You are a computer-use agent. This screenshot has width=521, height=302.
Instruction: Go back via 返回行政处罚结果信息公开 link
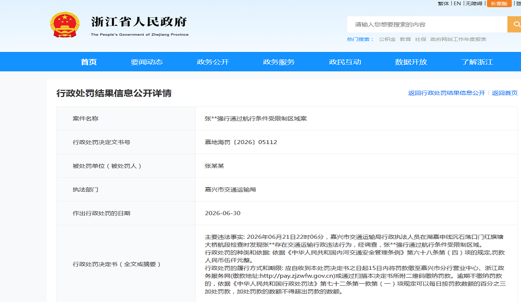pos(447,93)
